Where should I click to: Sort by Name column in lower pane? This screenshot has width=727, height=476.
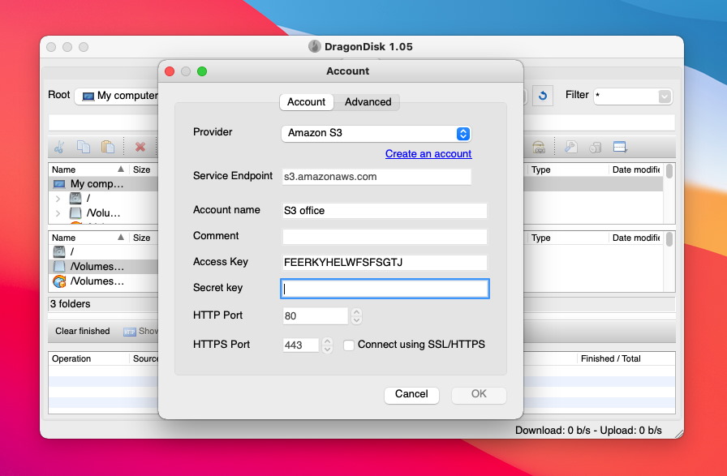88,238
